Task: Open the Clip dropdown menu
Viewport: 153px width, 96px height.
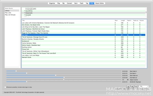Action: pyautogui.click(x=144, y=86)
